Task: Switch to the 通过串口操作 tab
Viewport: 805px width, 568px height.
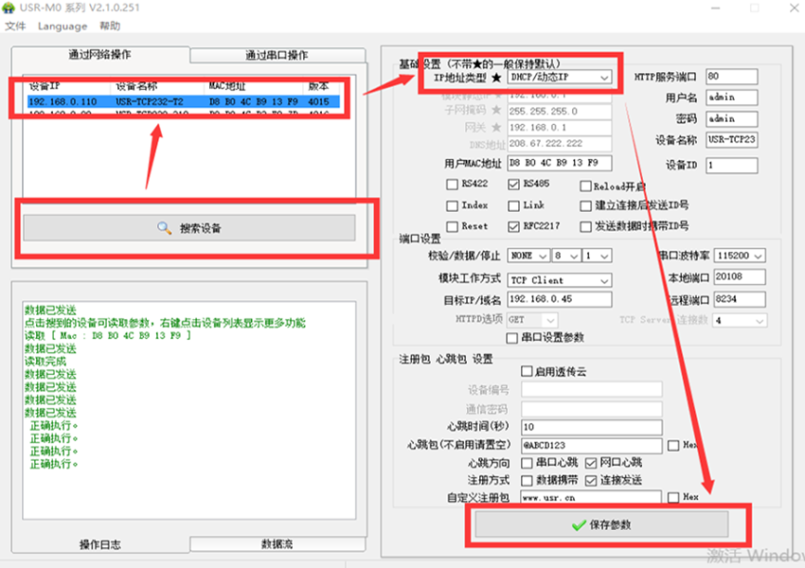Action: tap(277, 55)
